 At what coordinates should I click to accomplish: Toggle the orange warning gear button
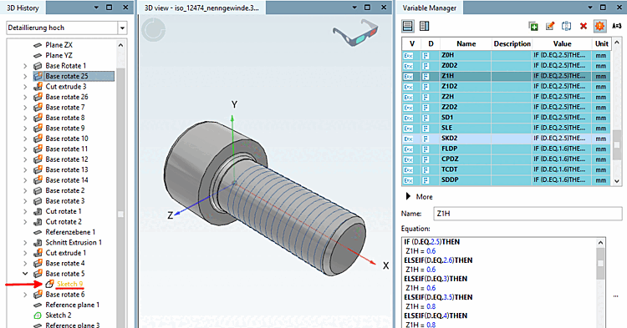(x=599, y=27)
